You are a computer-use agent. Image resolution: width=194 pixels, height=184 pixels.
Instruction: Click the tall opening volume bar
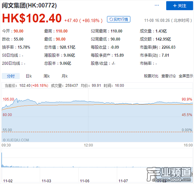2,160
